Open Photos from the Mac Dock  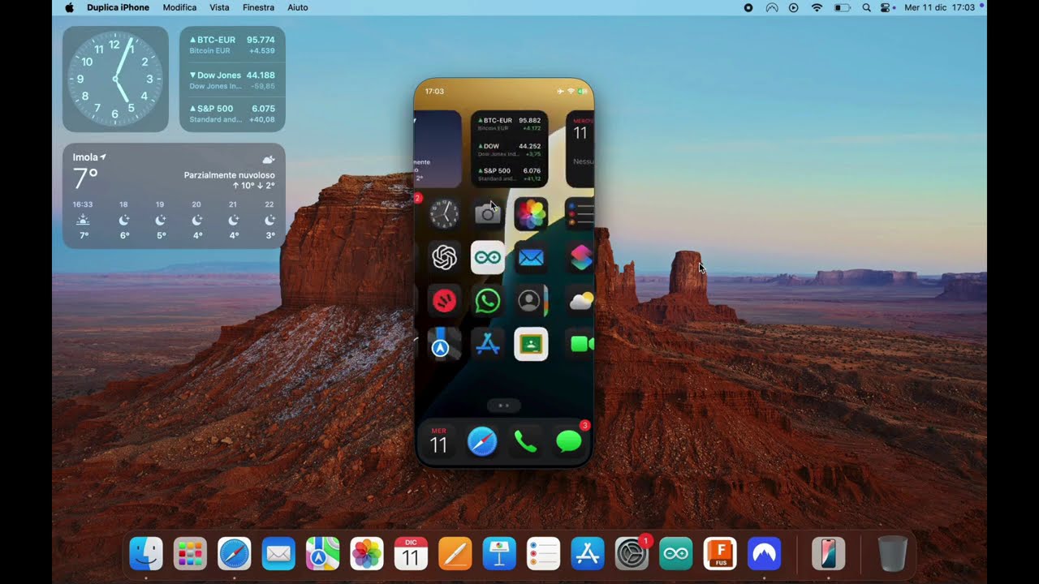[367, 554]
